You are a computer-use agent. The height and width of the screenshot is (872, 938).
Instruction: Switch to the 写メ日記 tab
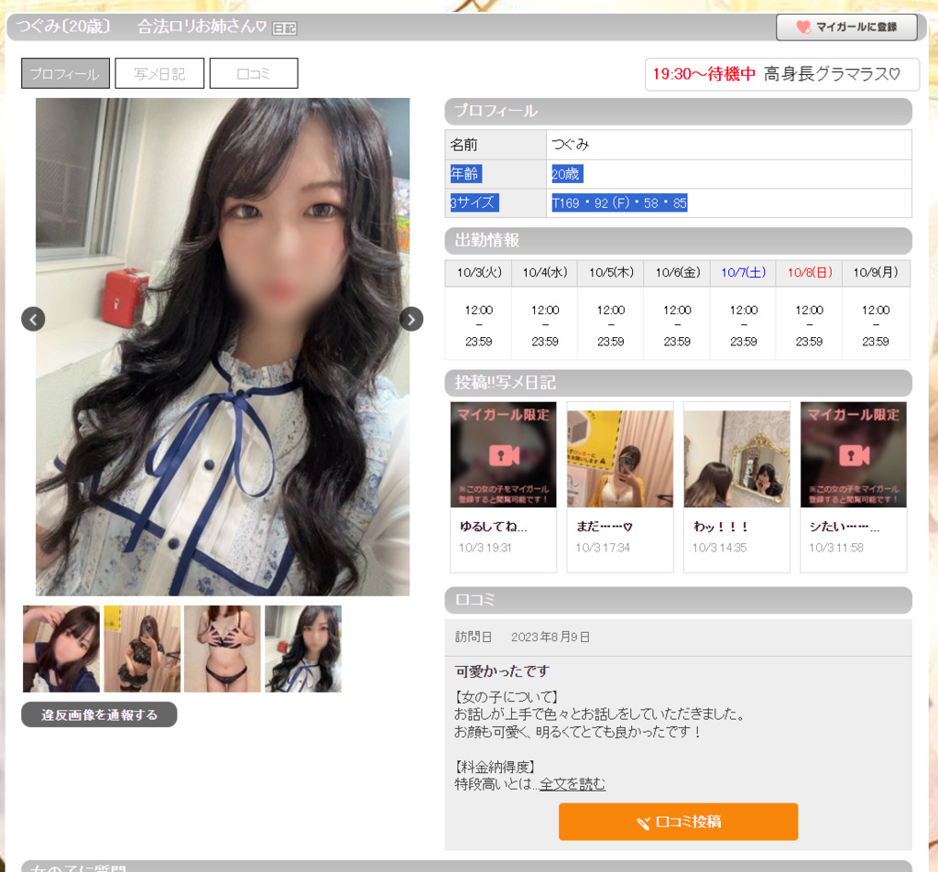pos(159,73)
